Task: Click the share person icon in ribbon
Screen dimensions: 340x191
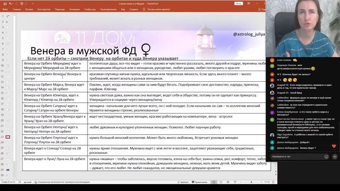Action: (259, 10)
